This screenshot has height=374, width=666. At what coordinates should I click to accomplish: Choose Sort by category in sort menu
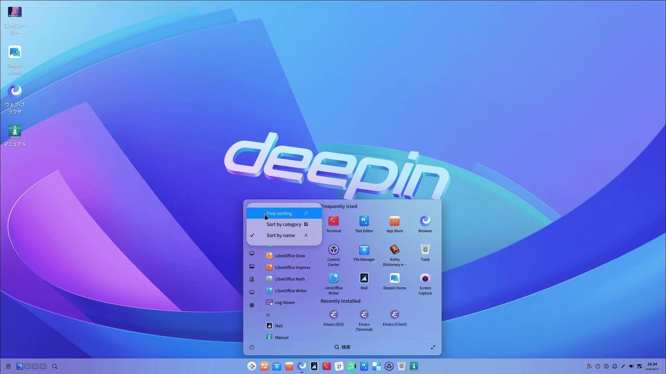click(x=284, y=224)
